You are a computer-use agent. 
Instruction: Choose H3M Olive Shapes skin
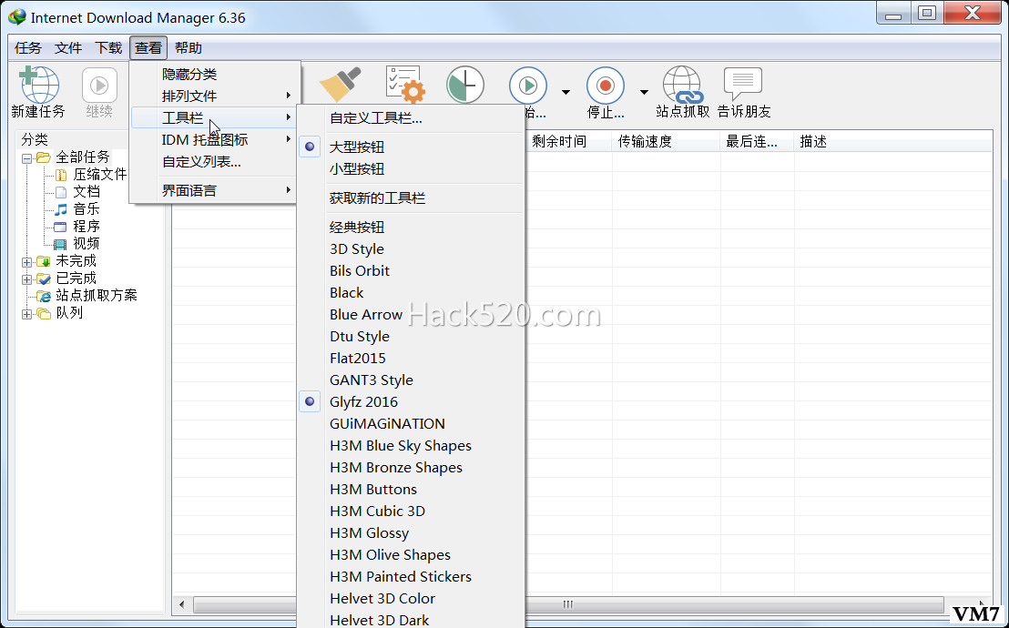click(390, 555)
